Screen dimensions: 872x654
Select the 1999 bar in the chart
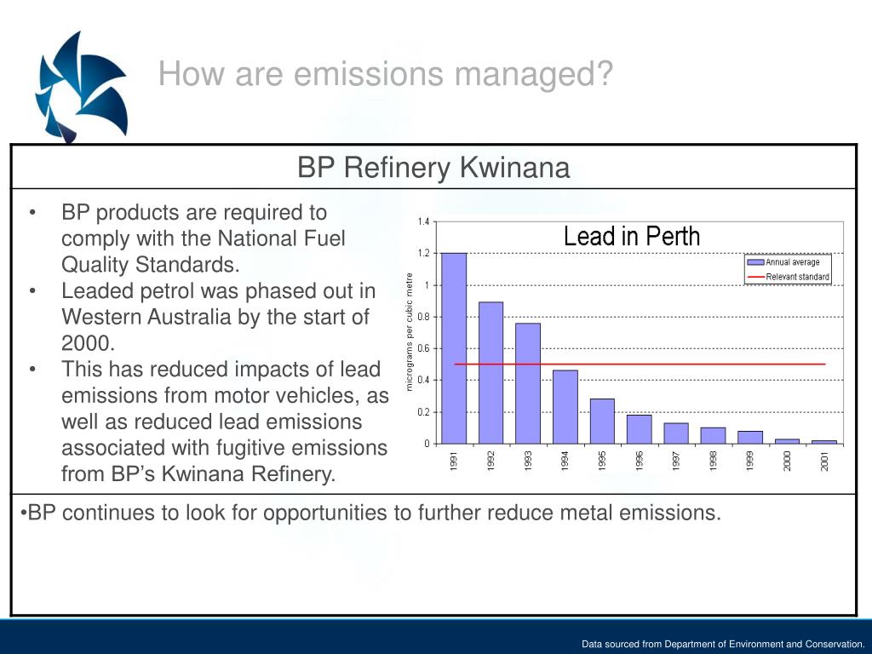(750, 438)
